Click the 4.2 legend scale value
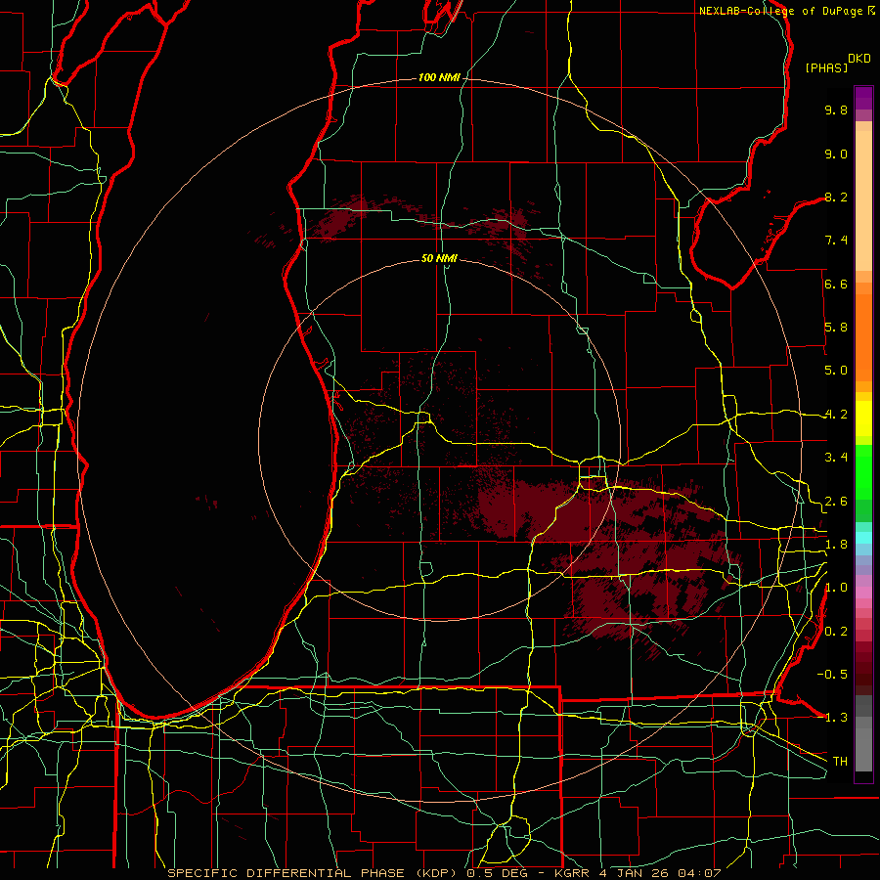This screenshot has height=880, width=880. [x=836, y=415]
